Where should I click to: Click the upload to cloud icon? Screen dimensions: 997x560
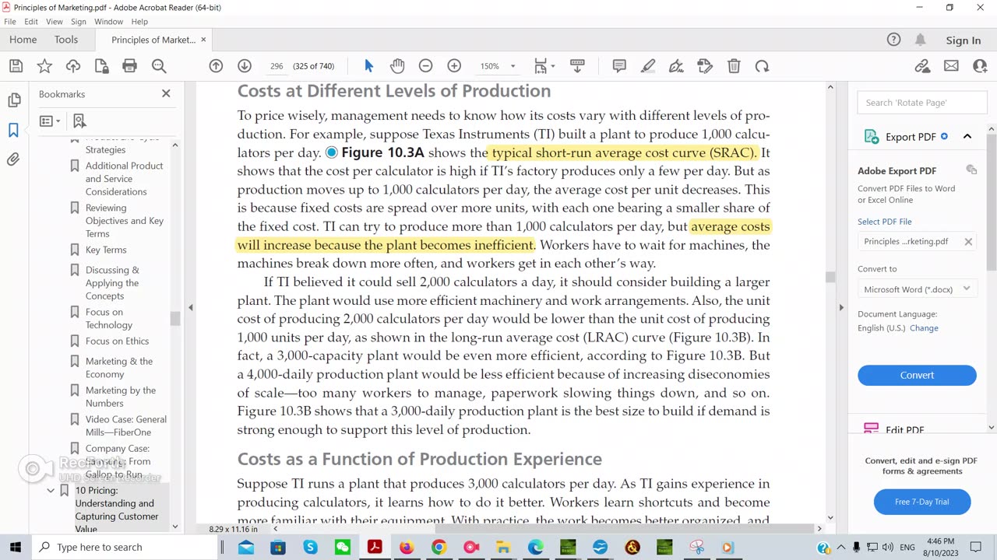(73, 66)
